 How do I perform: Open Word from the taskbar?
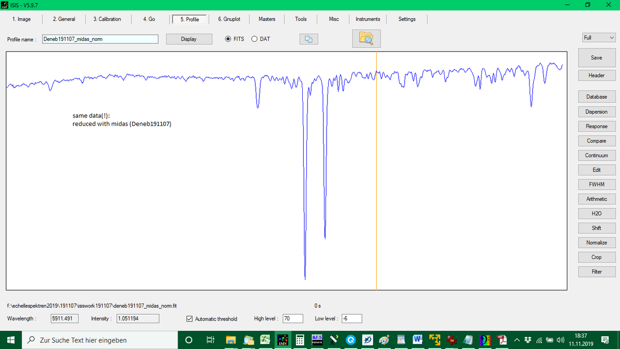coord(417,340)
